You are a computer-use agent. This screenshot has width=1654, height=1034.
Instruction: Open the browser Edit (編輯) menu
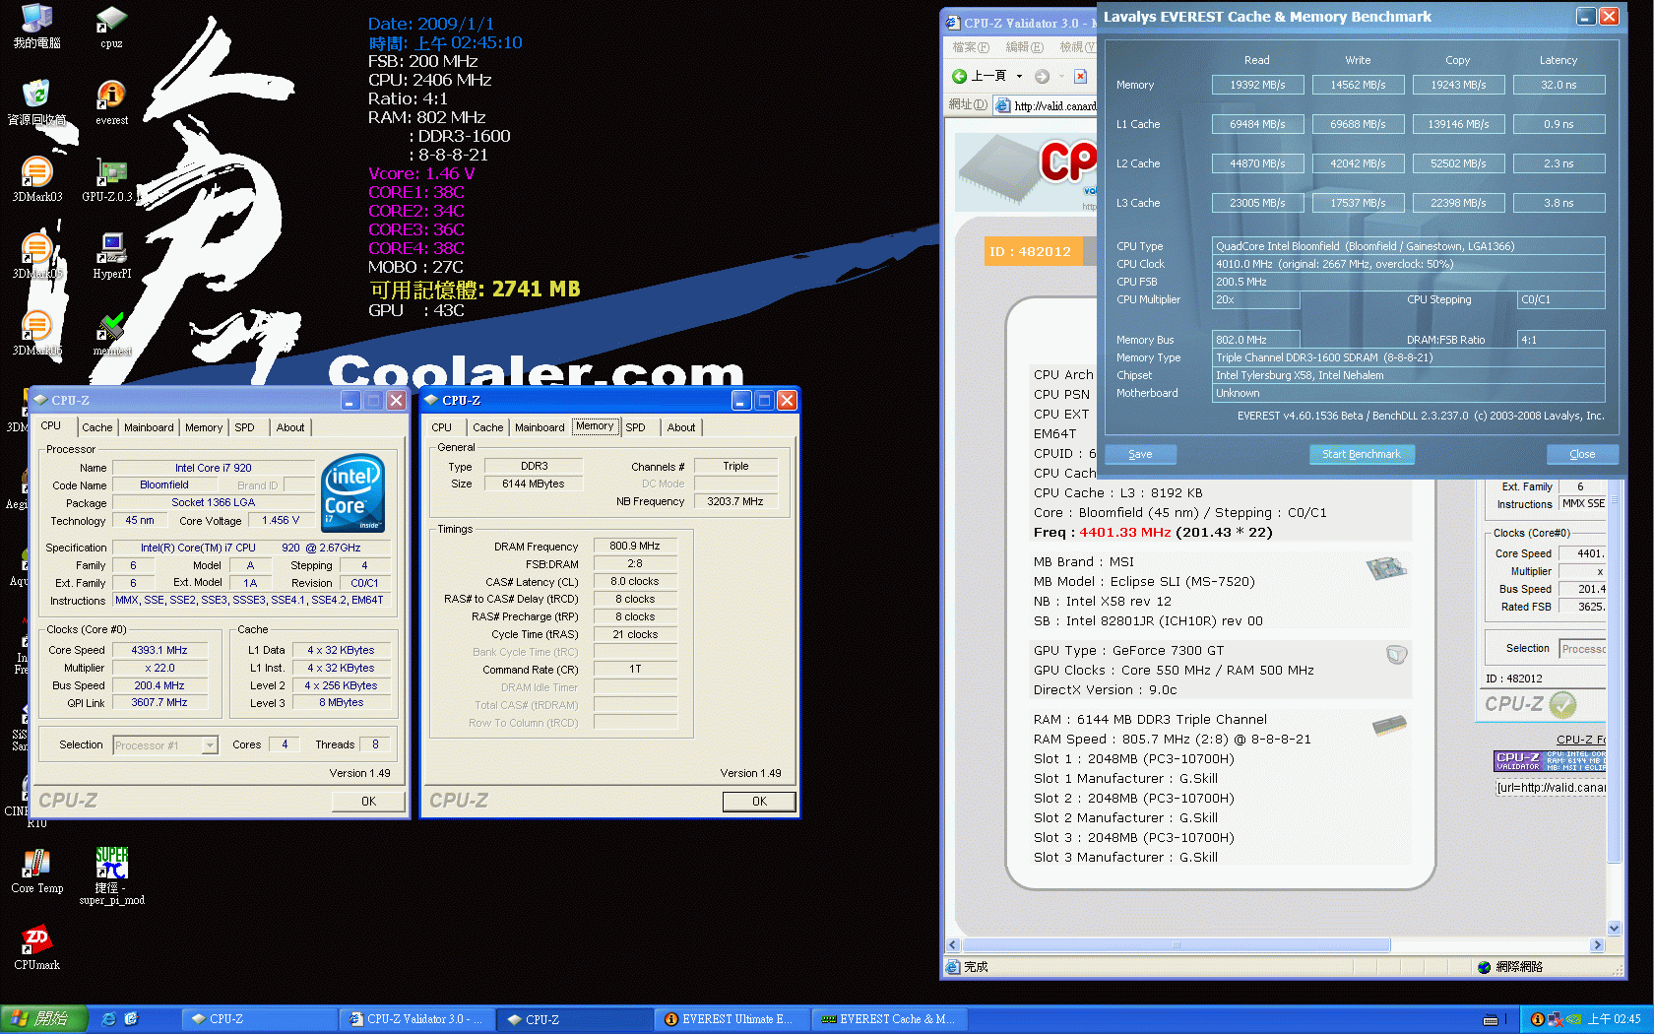[1024, 47]
